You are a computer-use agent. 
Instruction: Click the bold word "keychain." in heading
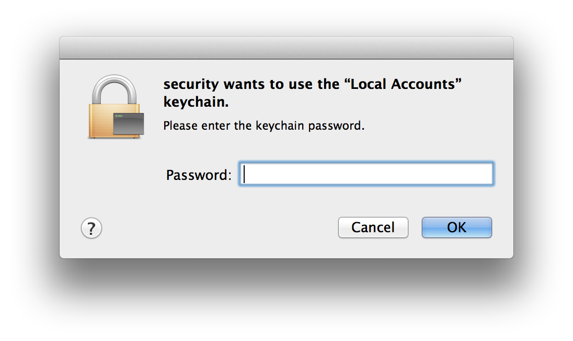coord(196,102)
